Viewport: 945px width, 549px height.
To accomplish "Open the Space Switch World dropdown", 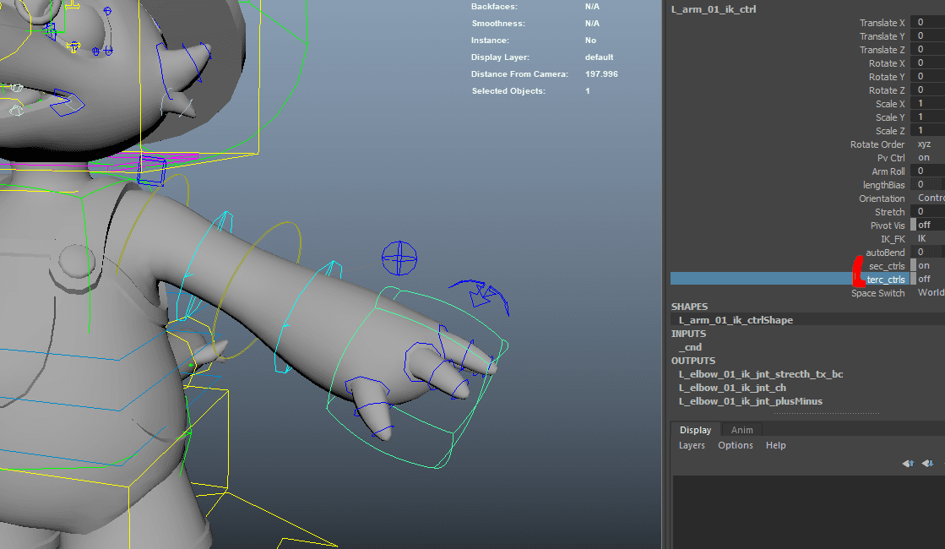I will pyautogui.click(x=927, y=293).
